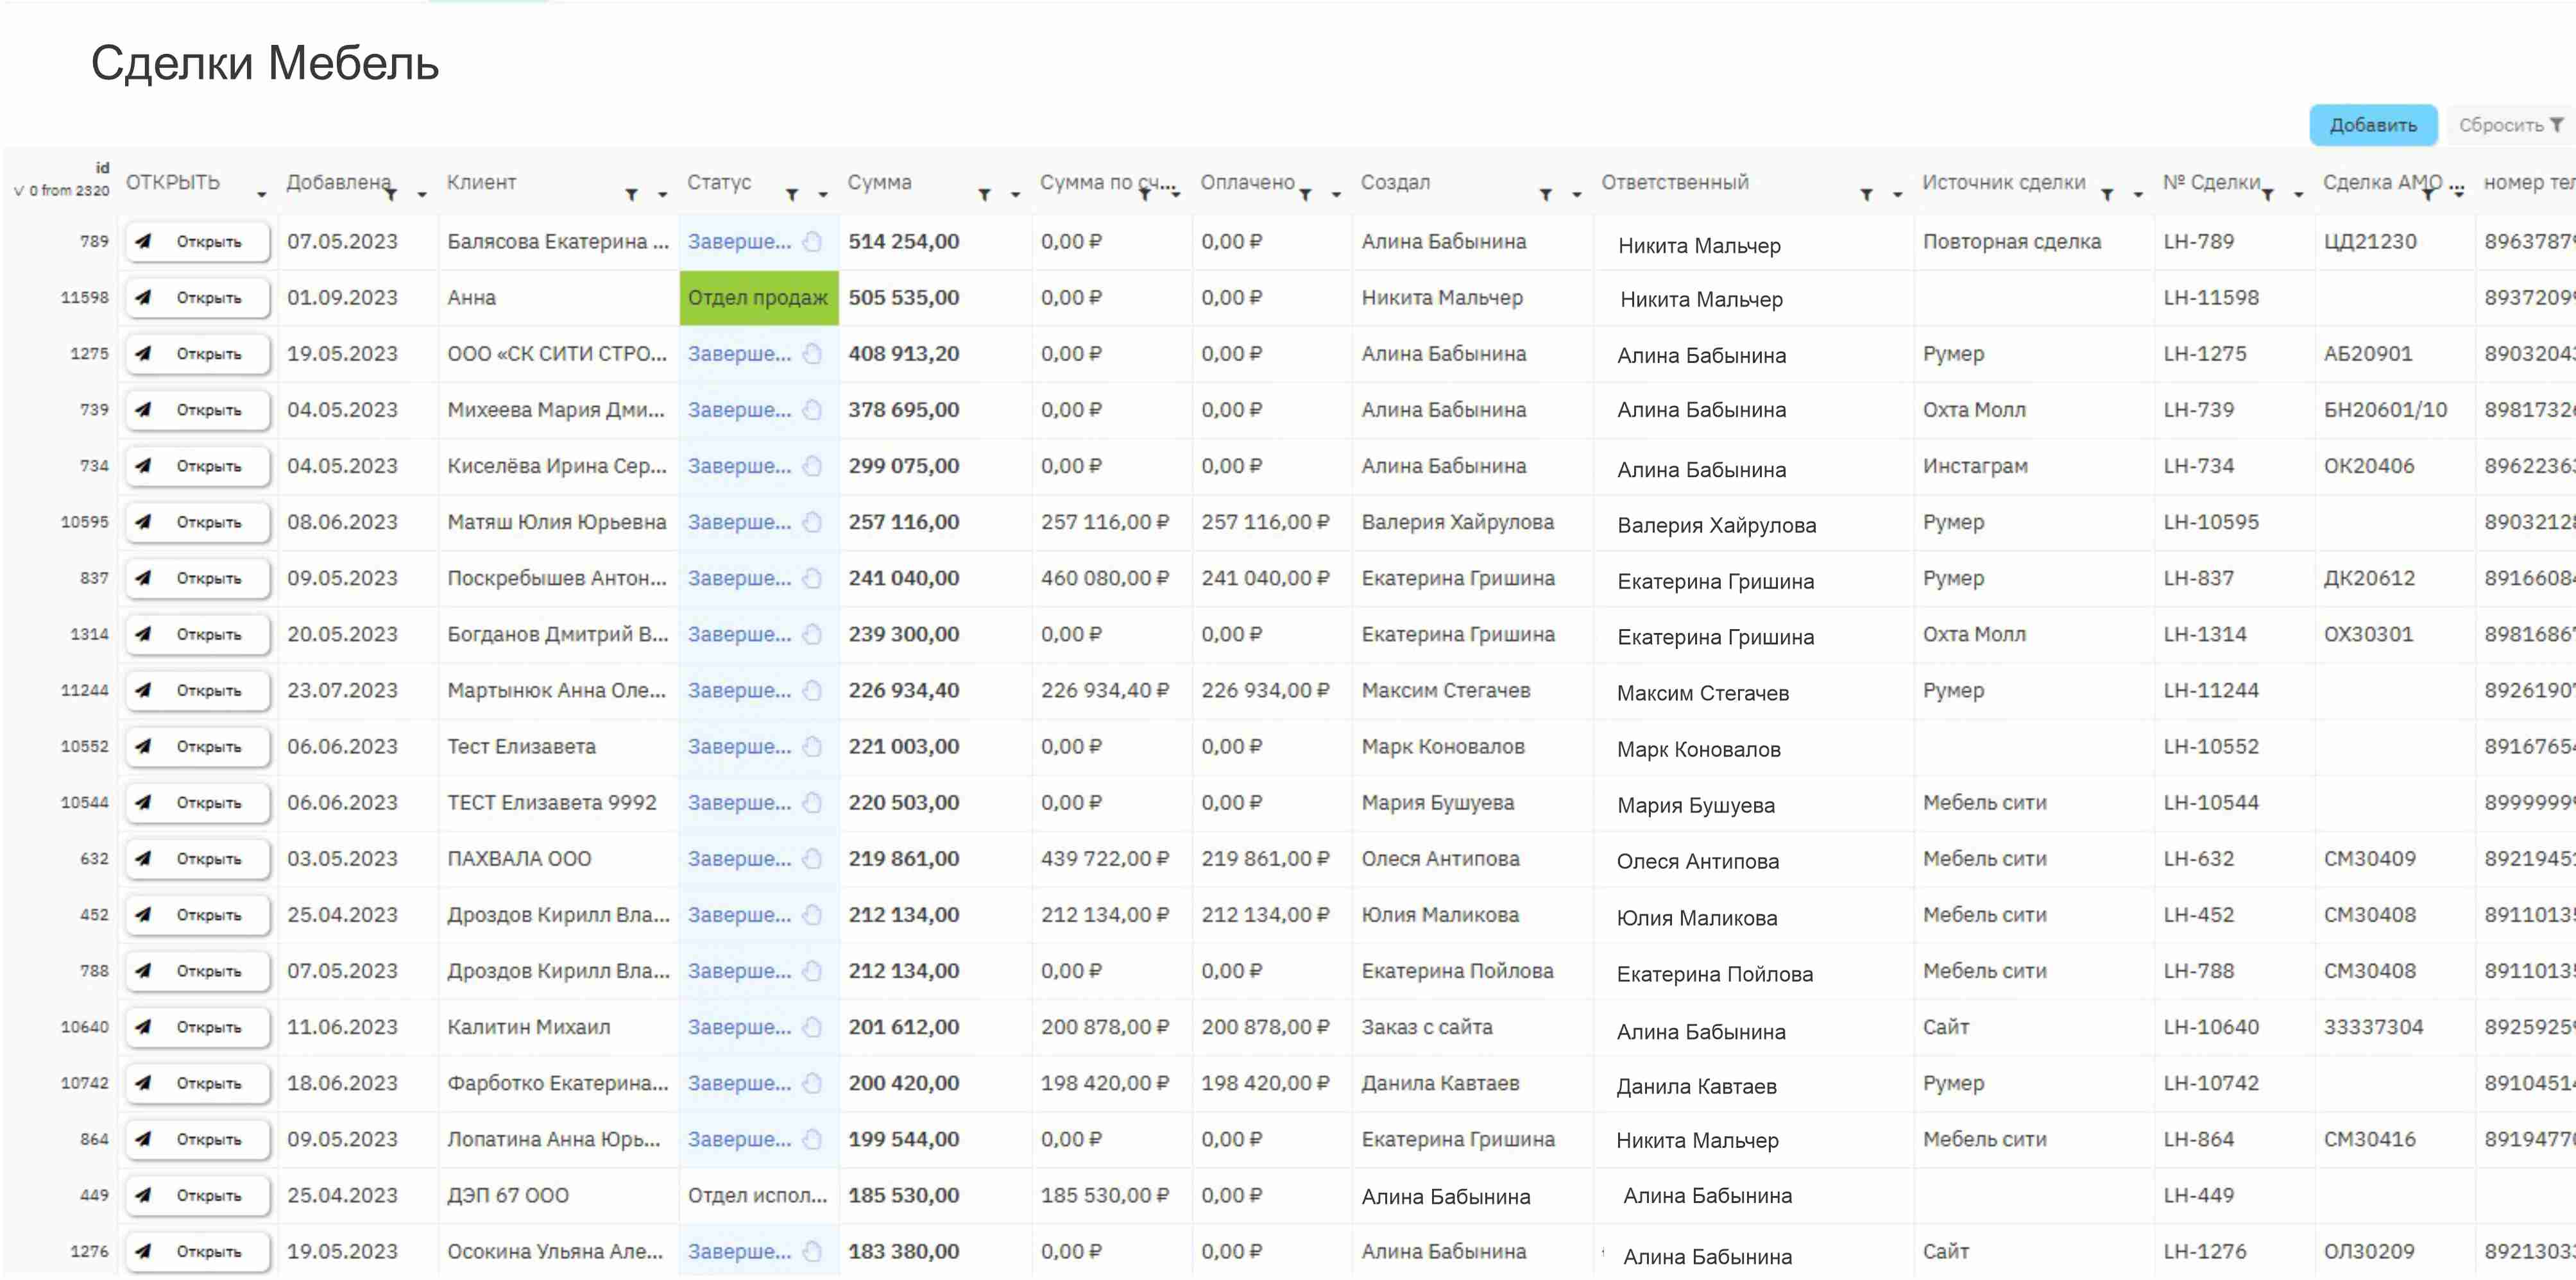Click hand icon in status of deal 734

[x=813, y=466]
